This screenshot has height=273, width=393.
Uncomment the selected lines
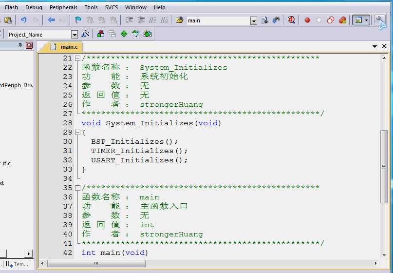click(x=165, y=20)
